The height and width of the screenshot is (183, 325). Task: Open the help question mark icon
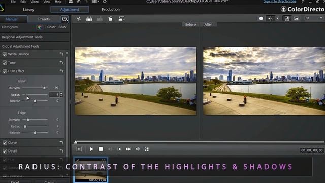coord(303,2)
